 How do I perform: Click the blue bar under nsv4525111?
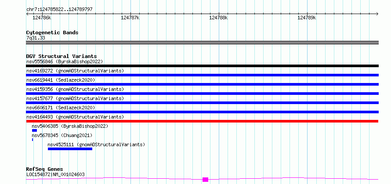(70, 149)
